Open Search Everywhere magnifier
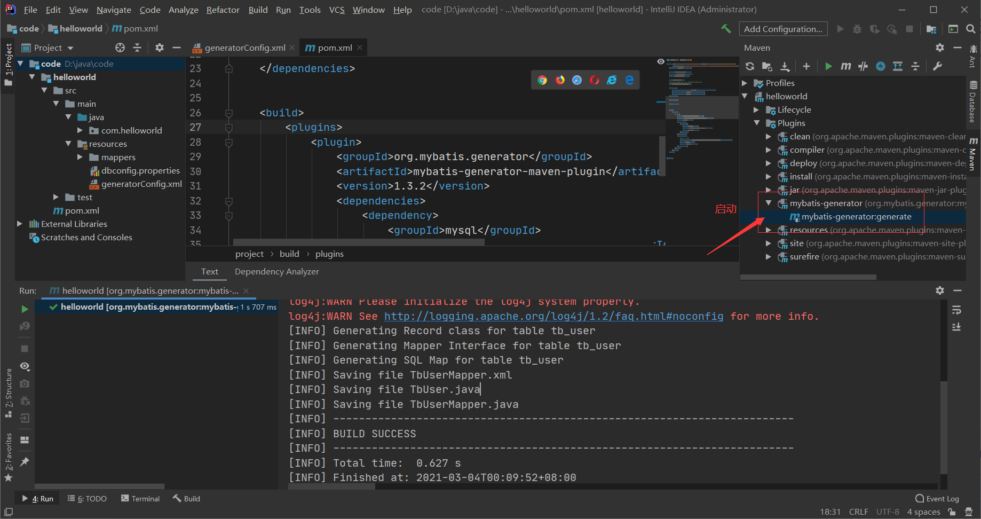 971,29
